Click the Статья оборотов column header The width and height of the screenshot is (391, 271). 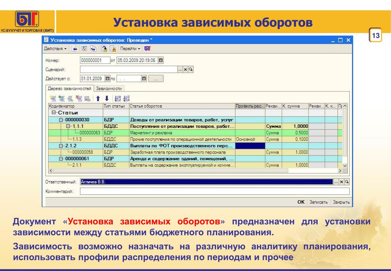tap(182, 106)
